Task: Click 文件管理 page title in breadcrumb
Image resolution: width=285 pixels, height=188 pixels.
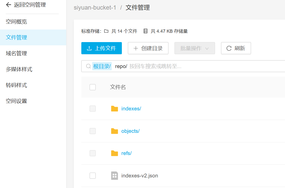Action: coord(138,8)
